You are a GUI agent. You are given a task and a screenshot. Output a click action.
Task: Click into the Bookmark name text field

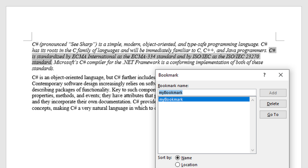[x=207, y=93]
